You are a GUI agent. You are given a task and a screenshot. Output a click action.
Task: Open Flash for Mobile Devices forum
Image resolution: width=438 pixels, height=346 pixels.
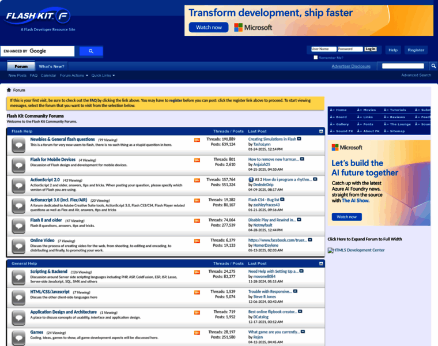(x=53, y=160)
